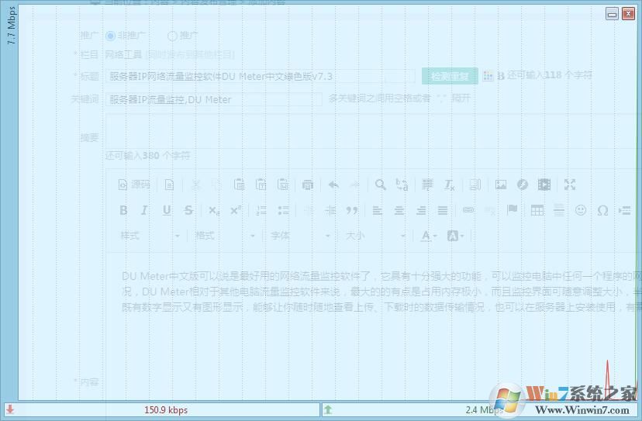Click the replace icon in editor toolbar
642x421 pixels.
(402, 185)
